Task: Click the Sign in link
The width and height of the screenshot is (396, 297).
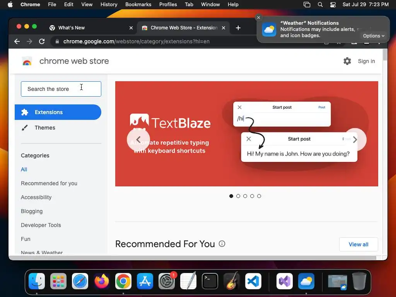Action: coord(366,61)
